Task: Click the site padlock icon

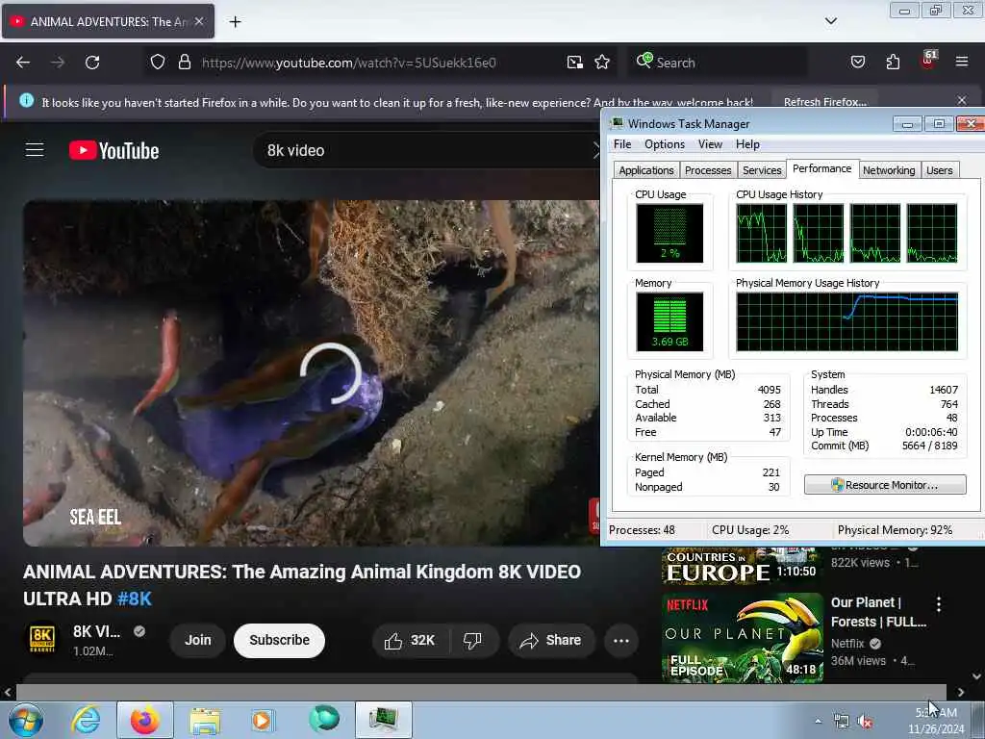Action: click(184, 63)
